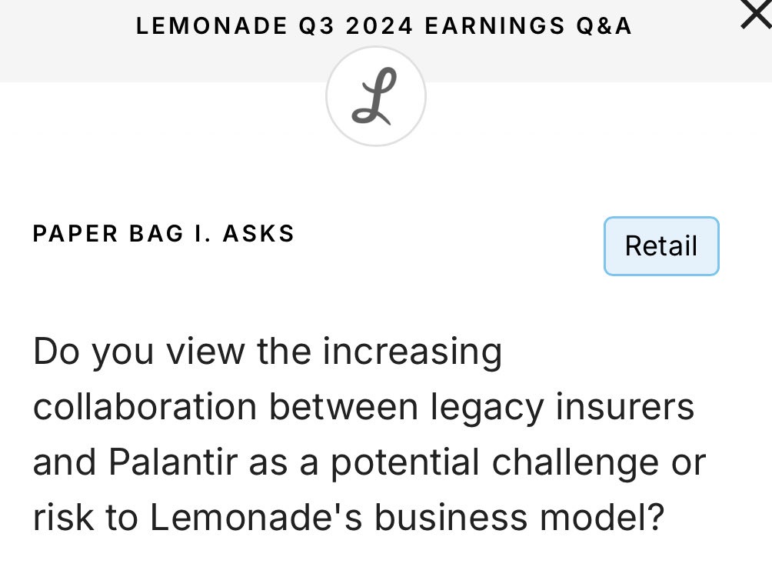Close the earnings Q&A panel
This screenshot has height=567, width=772.
757,15
